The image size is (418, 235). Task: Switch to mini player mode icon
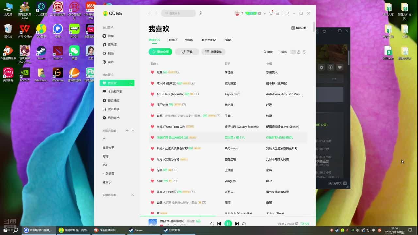tap(287, 13)
